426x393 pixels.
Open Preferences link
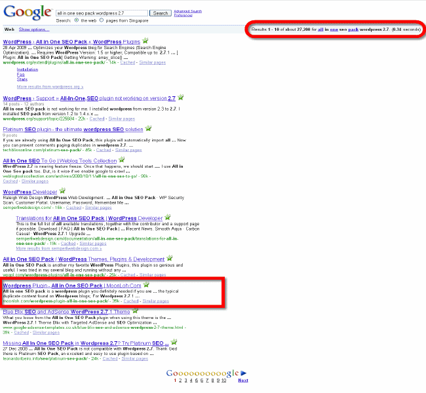point(183,15)
